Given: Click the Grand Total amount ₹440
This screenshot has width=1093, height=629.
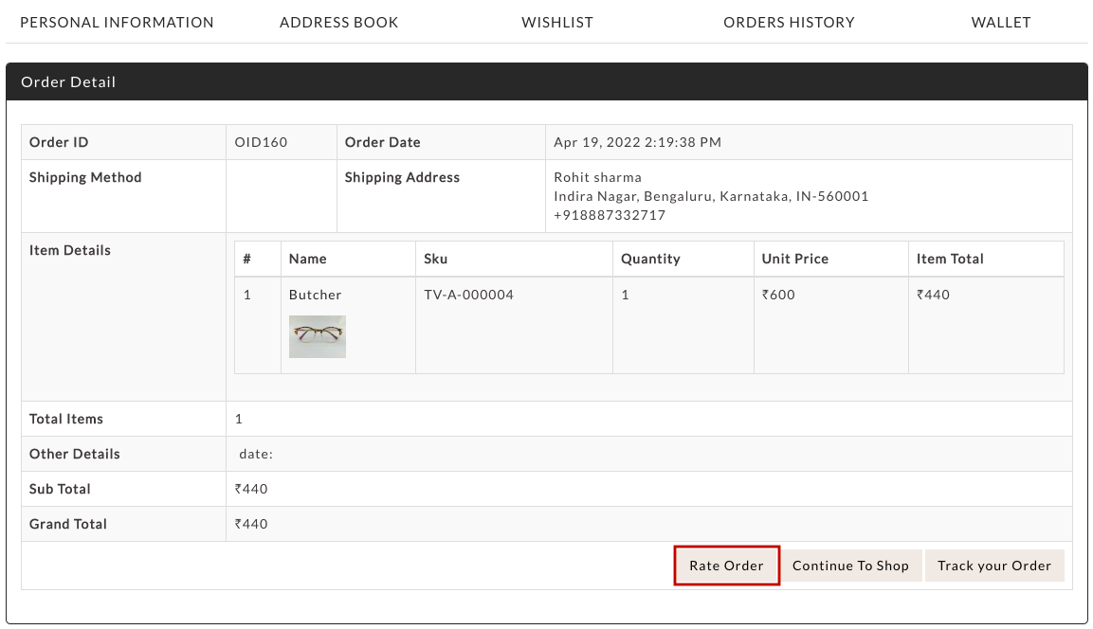Looking at the screenshot, I should (x=251, y=524).
